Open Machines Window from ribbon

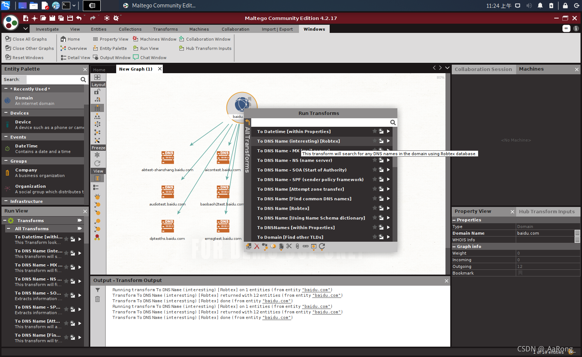tap(155, 39)
